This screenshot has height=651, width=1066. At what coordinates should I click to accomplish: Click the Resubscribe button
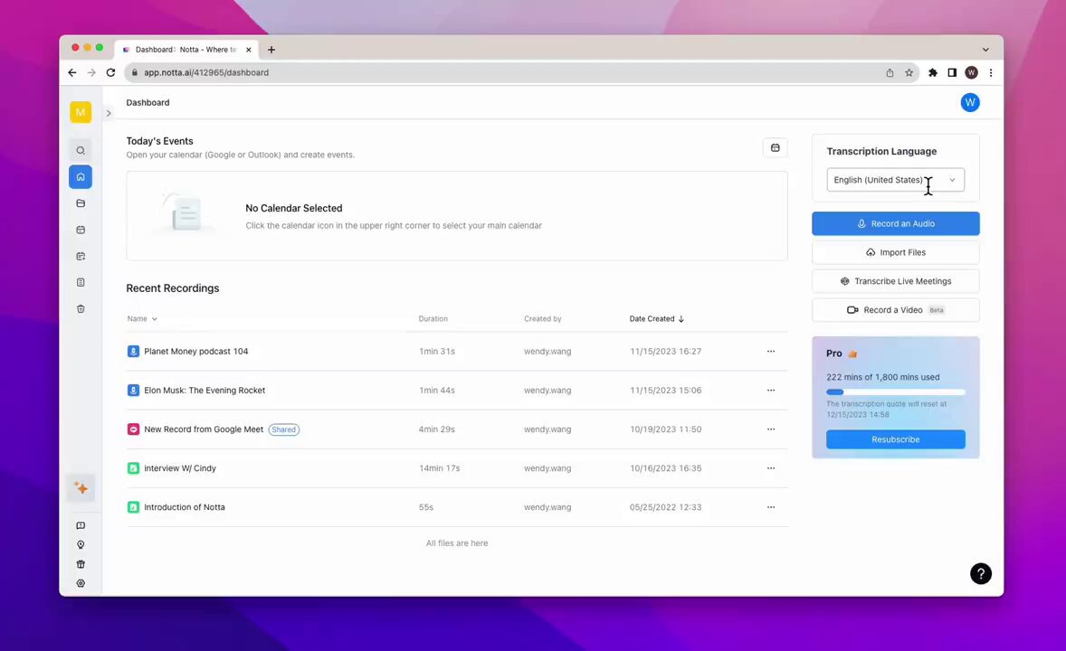coord(895,439)
